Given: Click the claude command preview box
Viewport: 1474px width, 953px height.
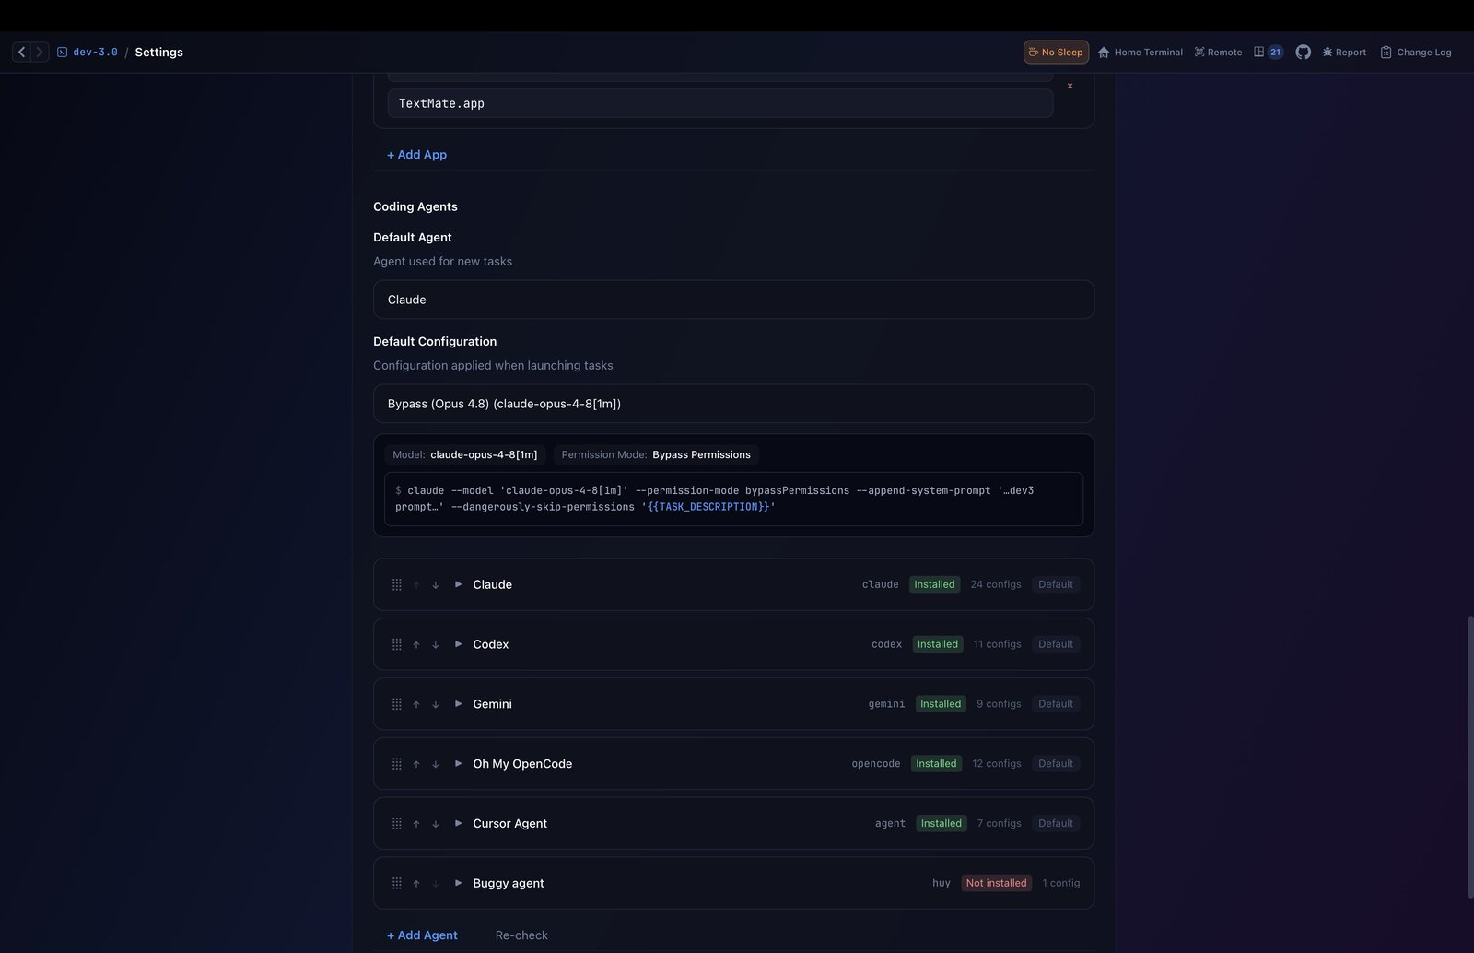Looking at the screenshot, I should click(733, 499).
